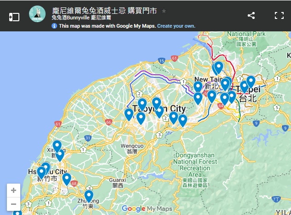Select pin just above route 64 shield

click(x=225, y=99)
